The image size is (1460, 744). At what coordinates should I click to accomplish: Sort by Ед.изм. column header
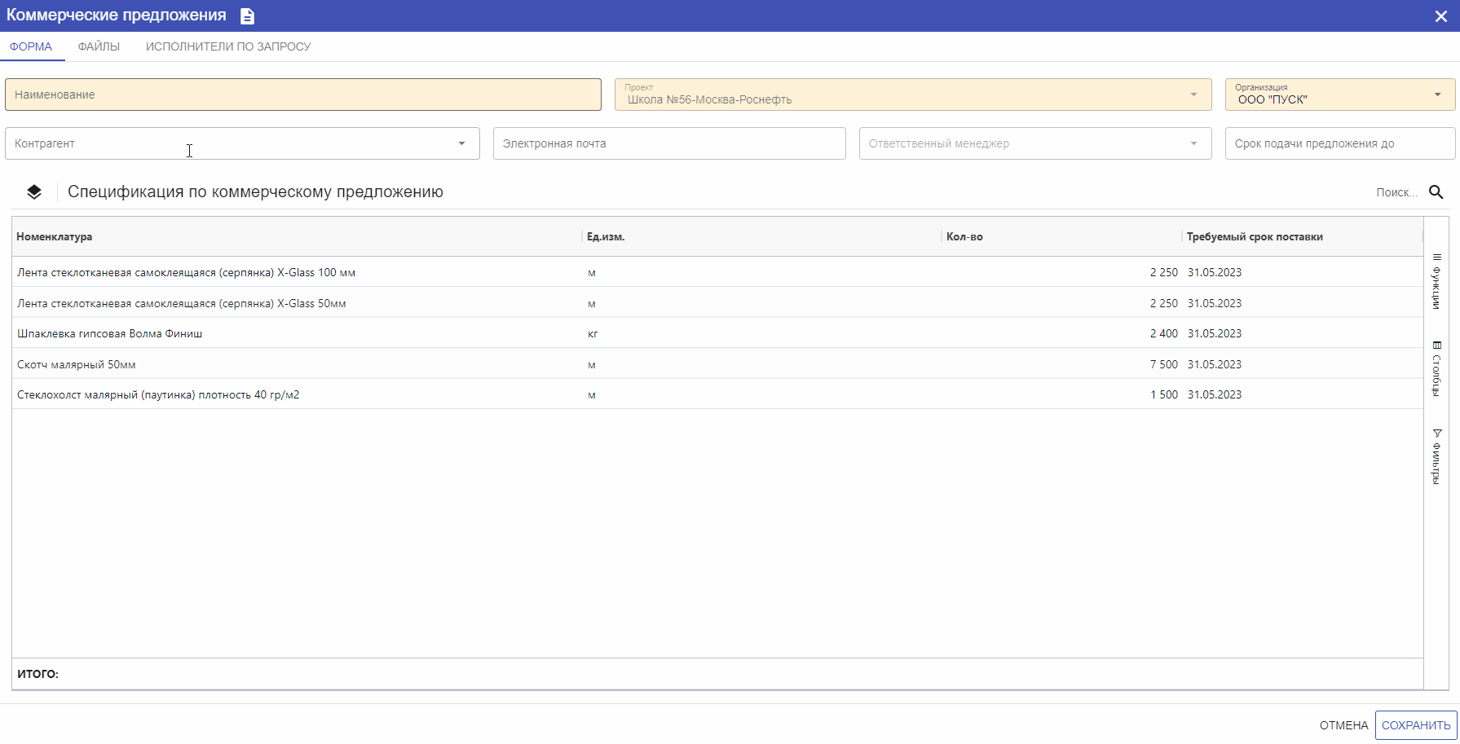coord(606,237)
